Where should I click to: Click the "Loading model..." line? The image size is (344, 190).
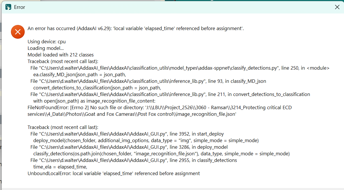[45, 48]
